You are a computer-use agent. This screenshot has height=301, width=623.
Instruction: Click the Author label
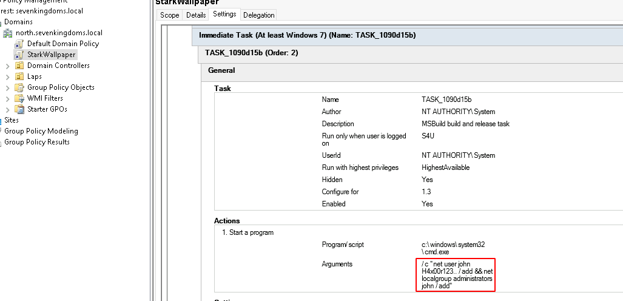[x=331, y=112]
